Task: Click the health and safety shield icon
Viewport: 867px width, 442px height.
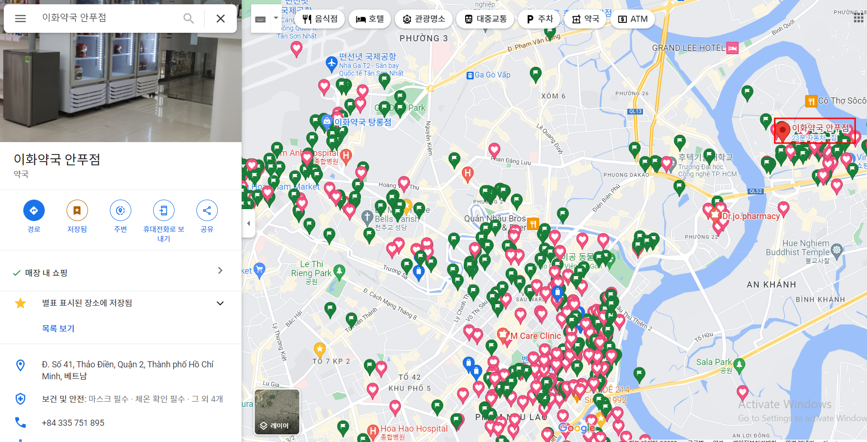Action: pyautogui.click(x=20, y=399)
